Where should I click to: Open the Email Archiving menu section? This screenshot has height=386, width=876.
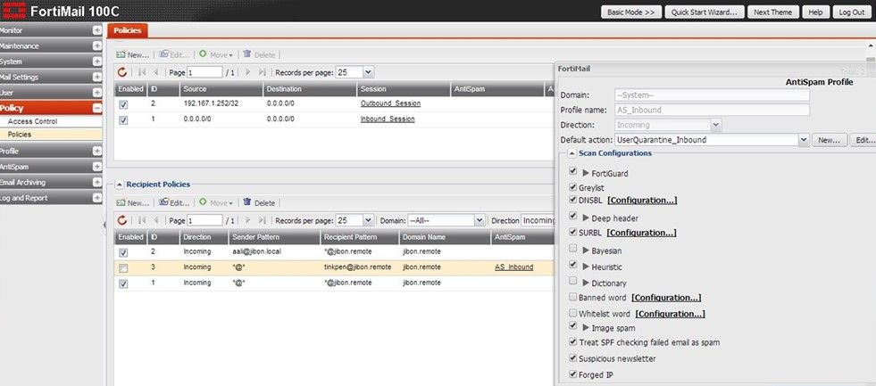[51, 183]
